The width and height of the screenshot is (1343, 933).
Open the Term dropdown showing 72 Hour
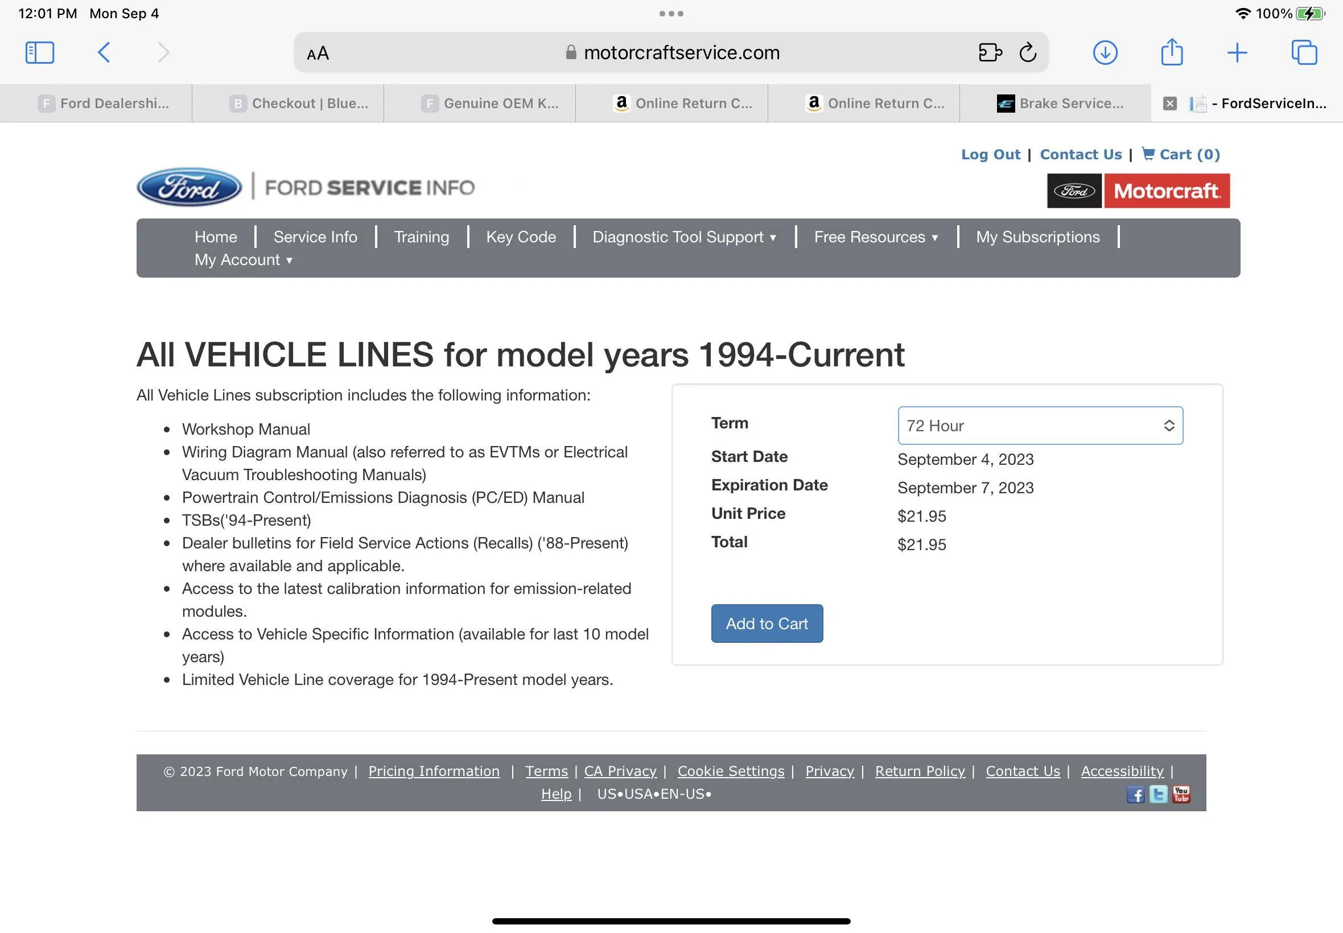click(x=1040, y=426)
